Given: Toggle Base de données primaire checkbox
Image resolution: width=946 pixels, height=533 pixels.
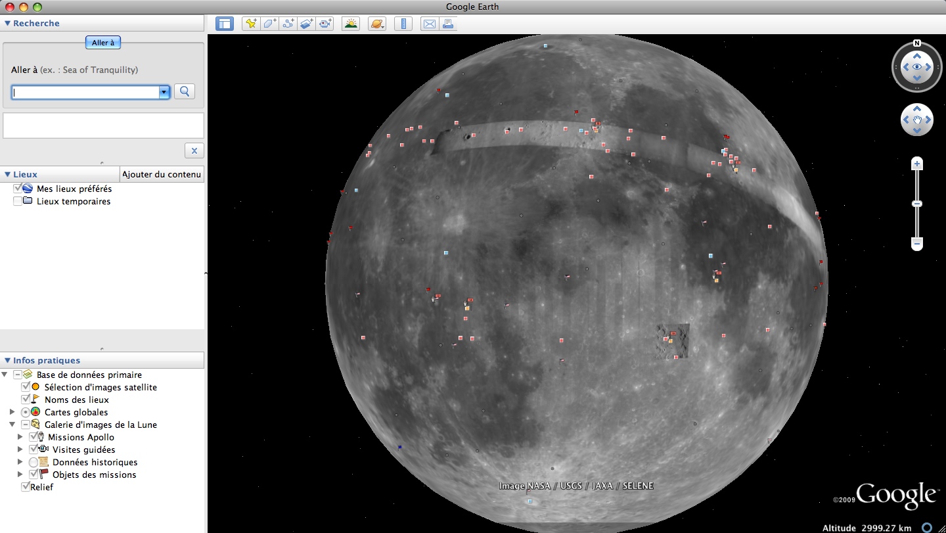Looking at the screenshot, I should [18, 375].
